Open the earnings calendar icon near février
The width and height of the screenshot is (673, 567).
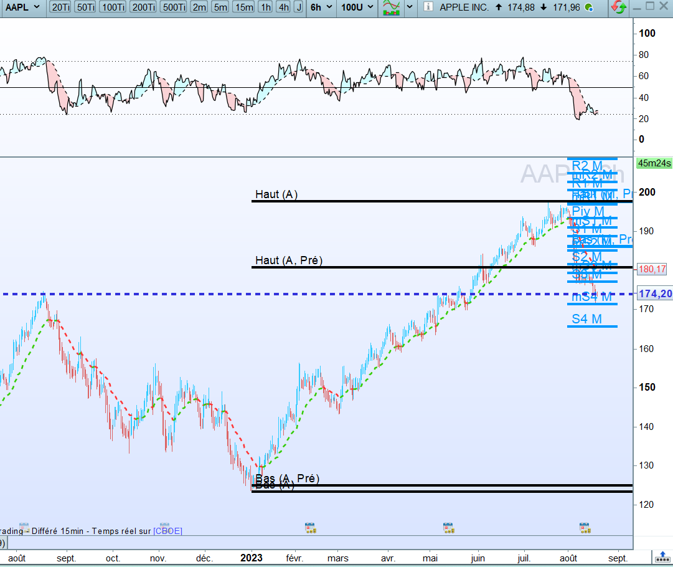point(310,528)
